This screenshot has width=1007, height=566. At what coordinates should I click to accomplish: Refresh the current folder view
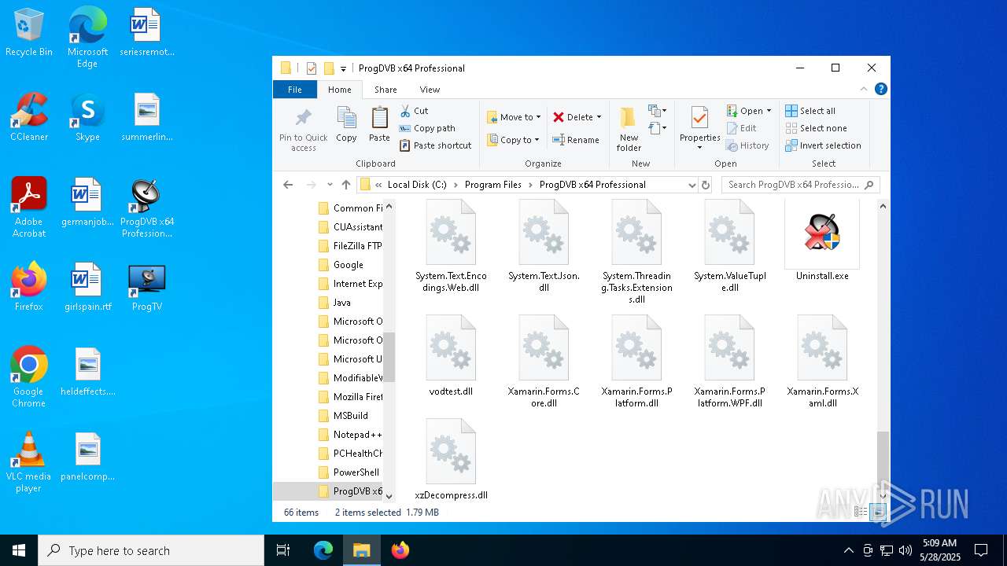tap(706, 185)
